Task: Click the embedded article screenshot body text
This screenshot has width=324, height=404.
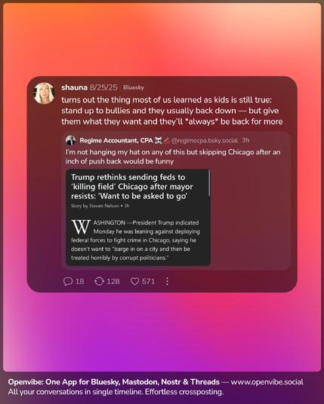Action: point(135,240)
